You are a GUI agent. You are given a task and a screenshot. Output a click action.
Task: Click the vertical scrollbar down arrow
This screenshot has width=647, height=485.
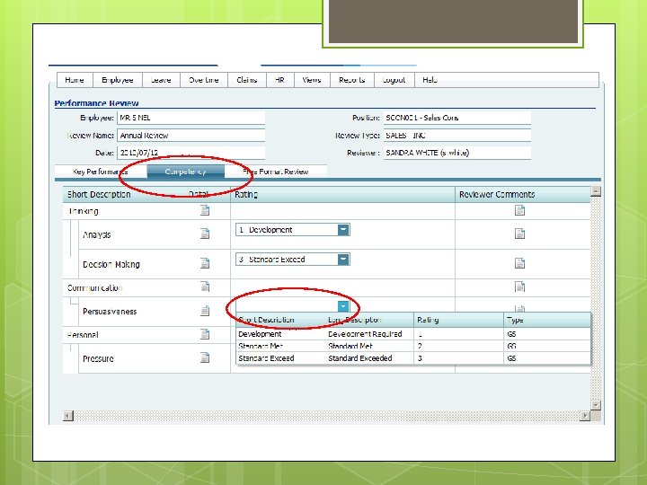click(x=596, y=405)
